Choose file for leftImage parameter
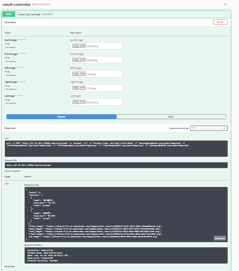Viewport: 239px width, 271px height. 79,74
